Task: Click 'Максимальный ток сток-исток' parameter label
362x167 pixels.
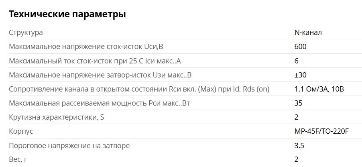Action: (x=95, y=61)
